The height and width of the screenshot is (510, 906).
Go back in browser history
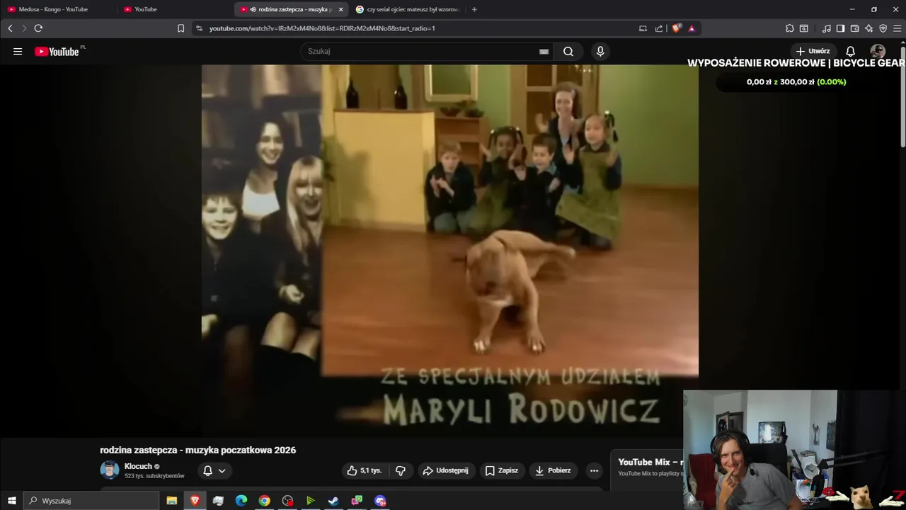tap(10, 28)
